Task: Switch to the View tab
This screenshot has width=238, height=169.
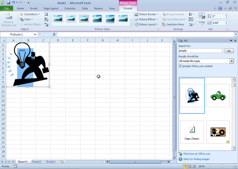Action: (112, 8)
